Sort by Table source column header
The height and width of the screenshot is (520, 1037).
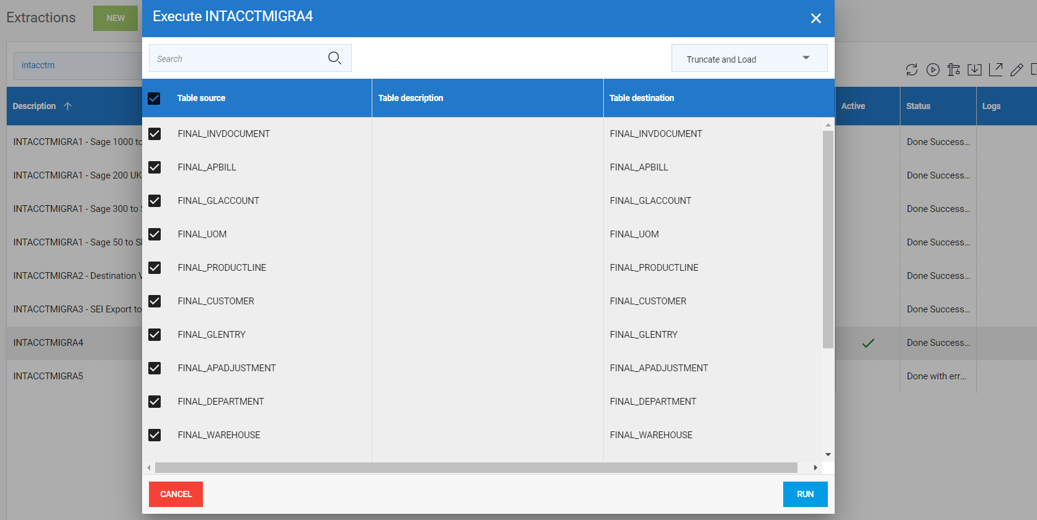tap(201, 98)
